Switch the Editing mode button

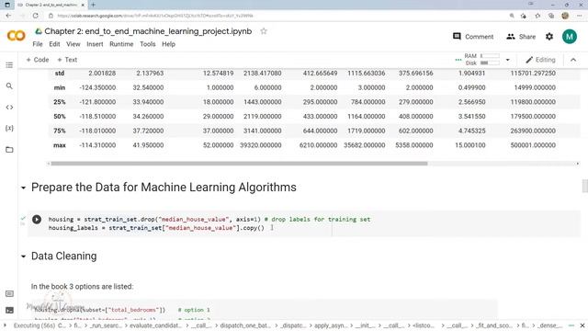[540, 60]
